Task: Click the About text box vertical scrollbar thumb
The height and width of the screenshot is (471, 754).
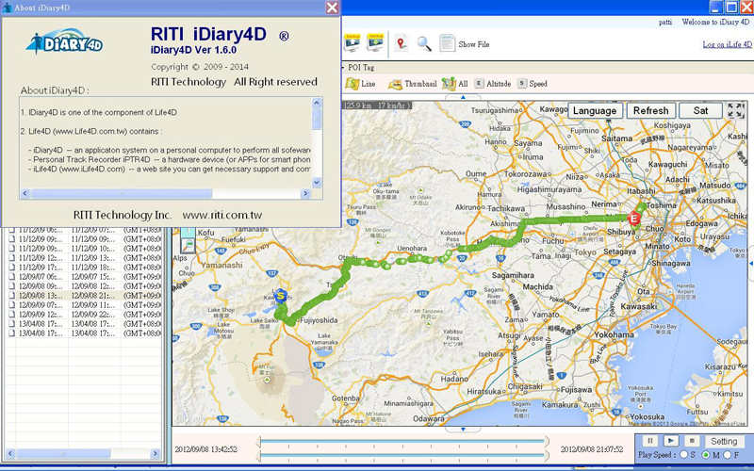Action: click(317, 119)
